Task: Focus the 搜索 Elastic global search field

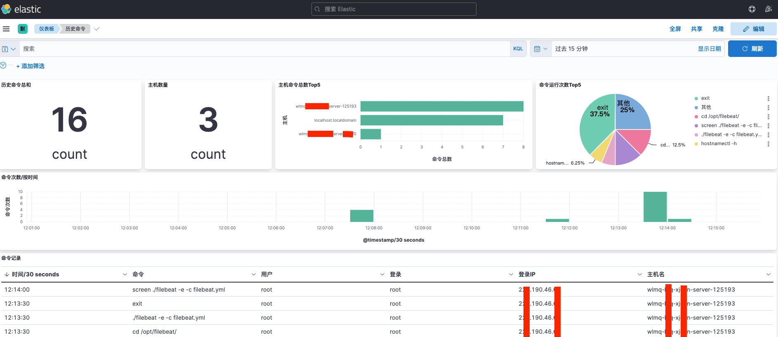Action: (x=394, y=9)
